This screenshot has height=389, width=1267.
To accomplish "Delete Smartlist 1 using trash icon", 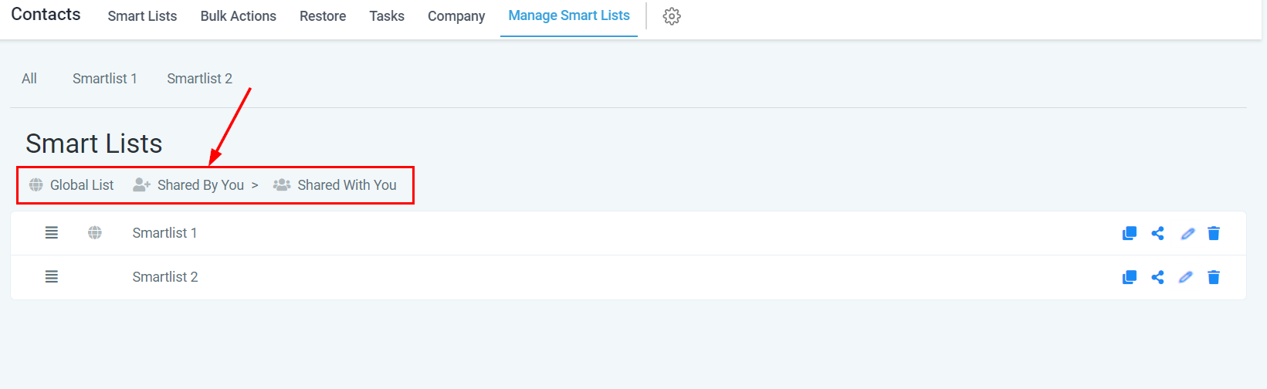I will tap(1214, 233).
